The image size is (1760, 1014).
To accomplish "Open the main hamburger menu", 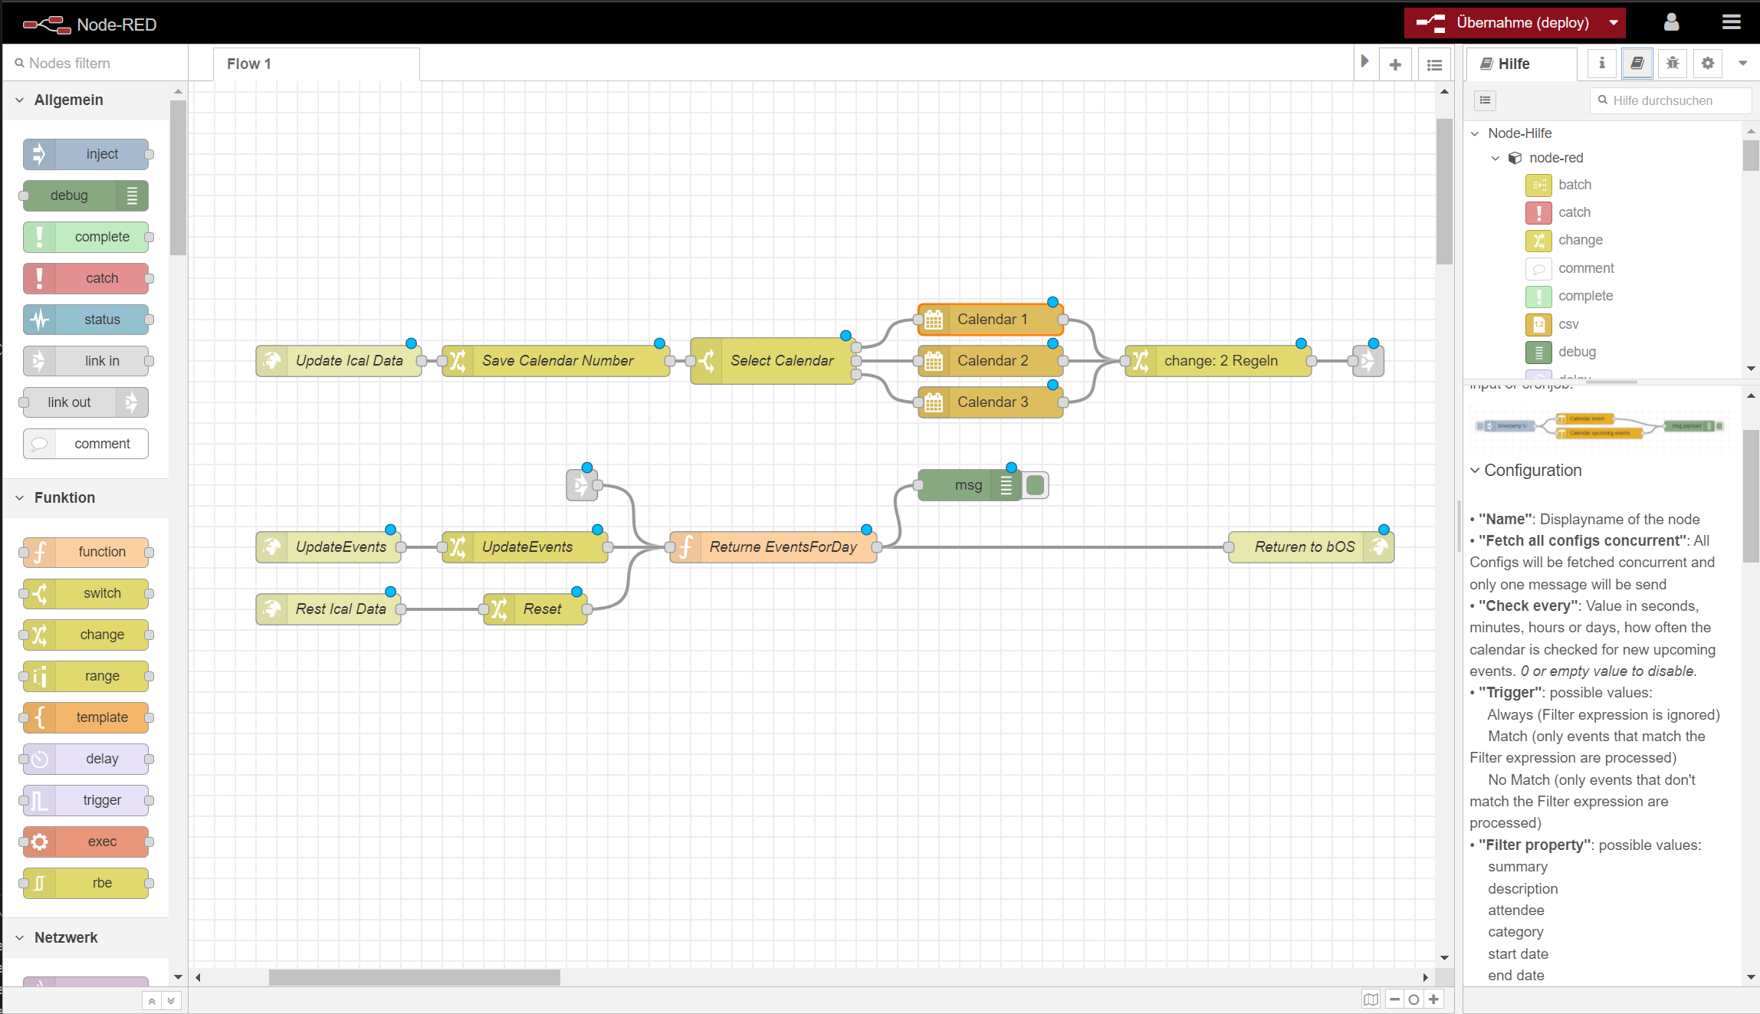I will click(x=1731, y=22).
